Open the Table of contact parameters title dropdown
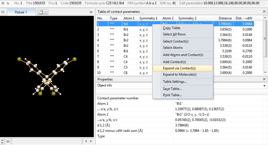This screenshot has width=268, height=145. (142, 13)
